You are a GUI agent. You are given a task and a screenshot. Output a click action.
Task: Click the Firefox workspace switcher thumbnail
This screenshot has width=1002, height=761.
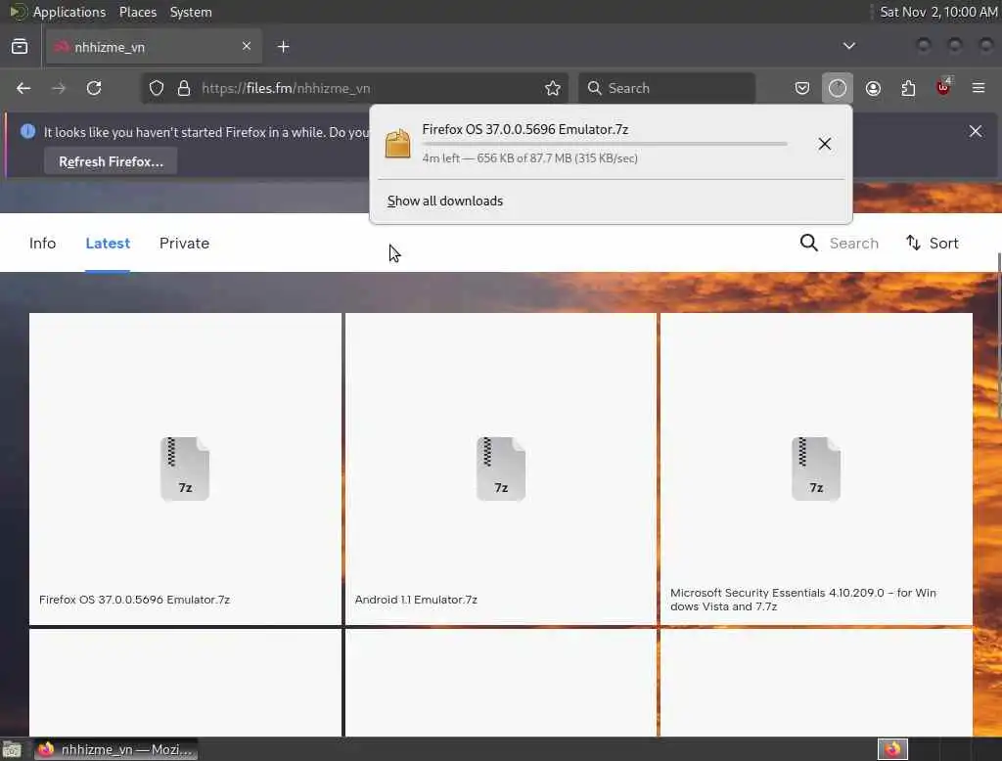(892, 749)
